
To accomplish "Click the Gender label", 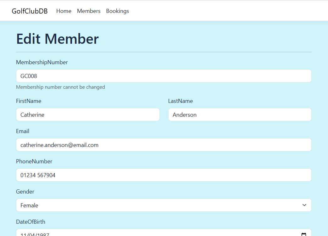I will click(25, 192).
